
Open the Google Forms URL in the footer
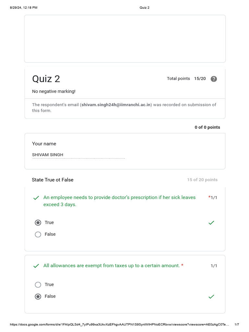(x=119, y=325)
